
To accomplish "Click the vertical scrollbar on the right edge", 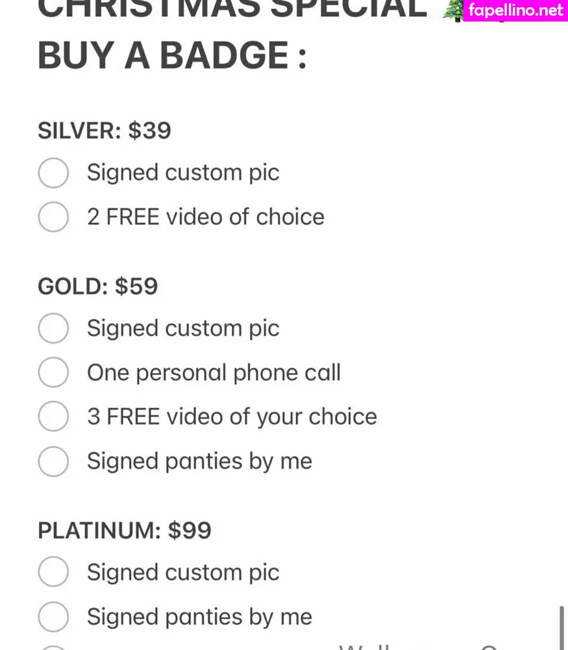I will [x=562, y=627].
